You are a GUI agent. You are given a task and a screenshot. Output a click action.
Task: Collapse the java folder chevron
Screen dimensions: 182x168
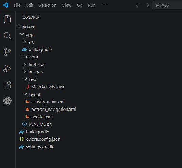(x=25, y=79)
